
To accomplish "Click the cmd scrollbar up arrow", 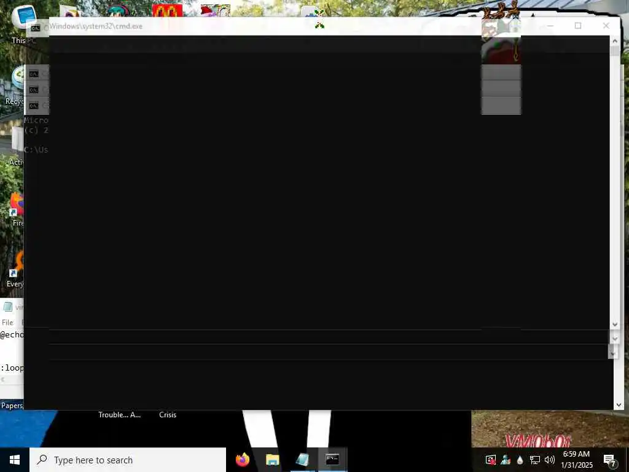I will (x=614, y=41).
